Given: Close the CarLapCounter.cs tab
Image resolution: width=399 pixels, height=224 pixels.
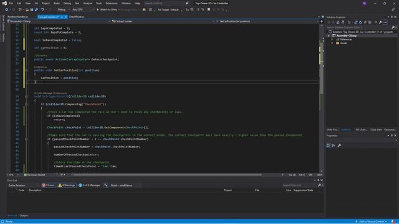Looking at the screenshot, I should click(x=65, y=17).
